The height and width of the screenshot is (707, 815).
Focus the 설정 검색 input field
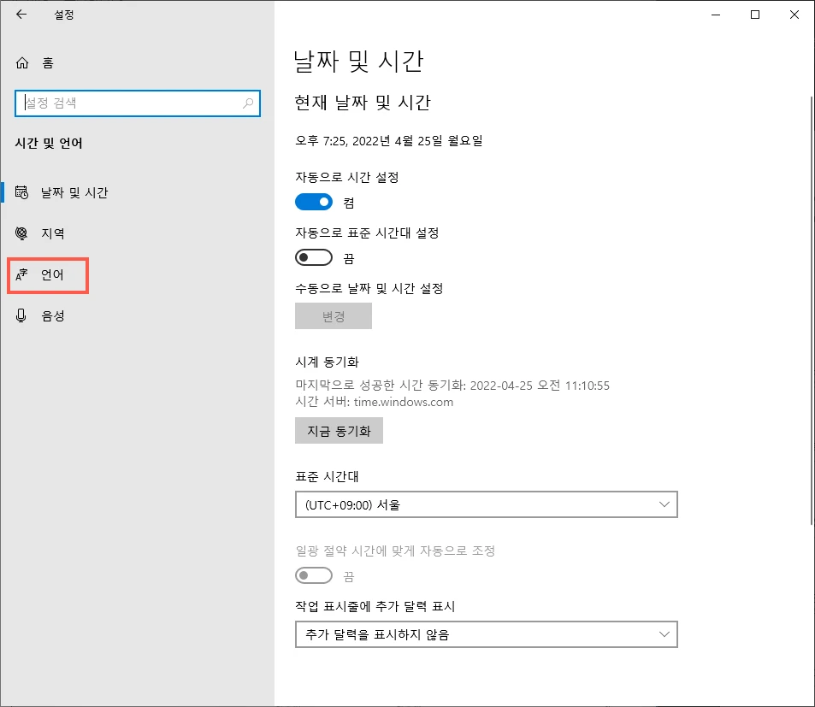point(137,103)
